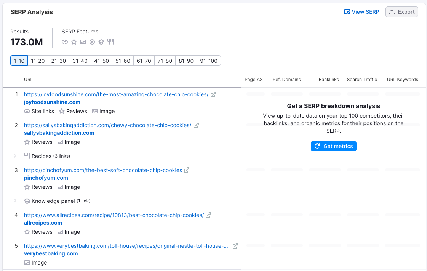427x271 pixels.
Task: Click Image icon in sallysbakingaddiction row
Action: point(60,142)
